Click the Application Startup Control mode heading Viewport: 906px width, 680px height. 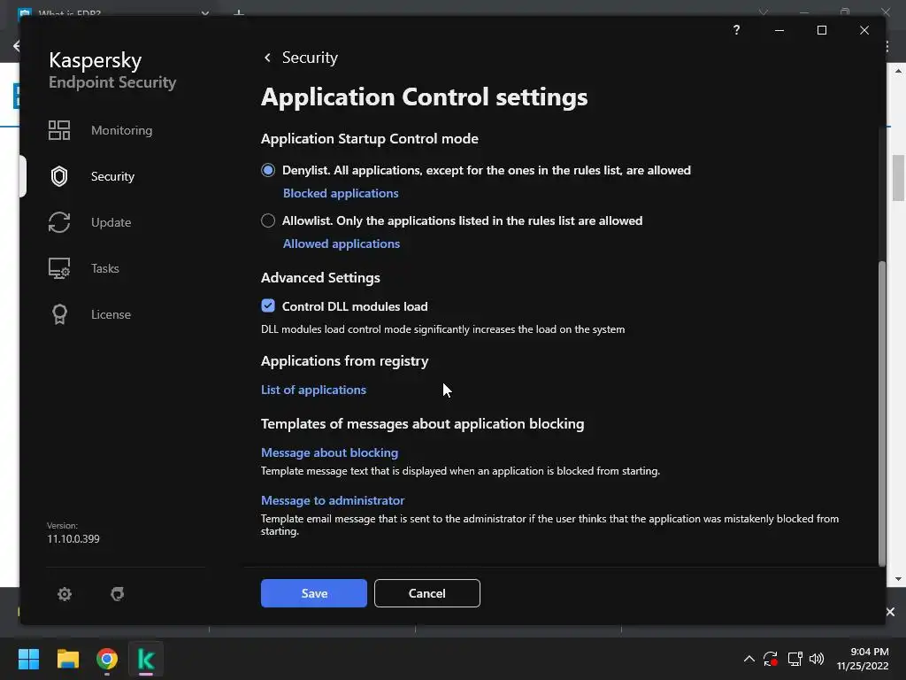click(x=369, y=139)
